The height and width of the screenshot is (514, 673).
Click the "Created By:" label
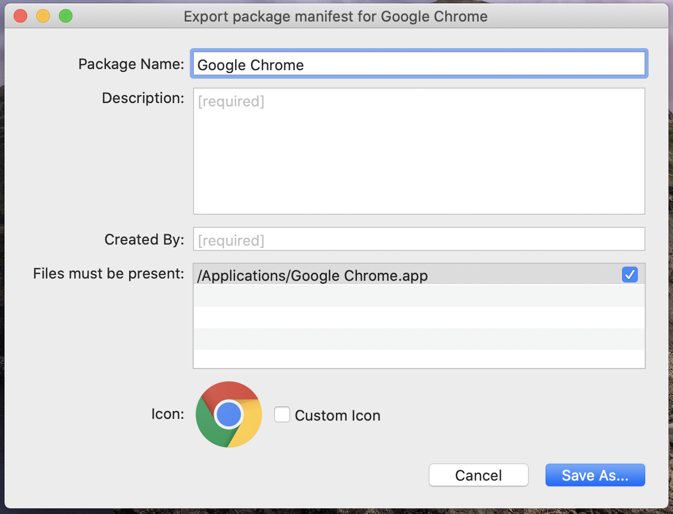click(x=144, y=239)
